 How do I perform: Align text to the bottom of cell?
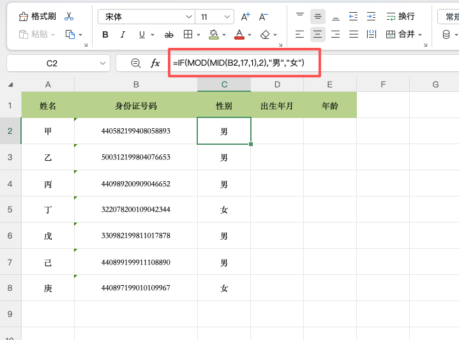[336, 17]
